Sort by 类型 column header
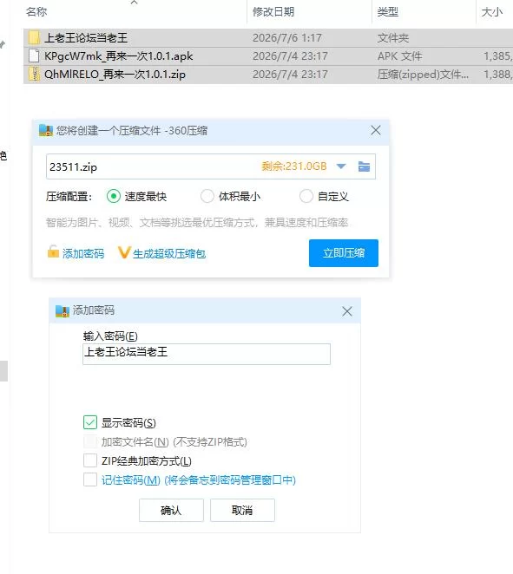 coord(388,12)
